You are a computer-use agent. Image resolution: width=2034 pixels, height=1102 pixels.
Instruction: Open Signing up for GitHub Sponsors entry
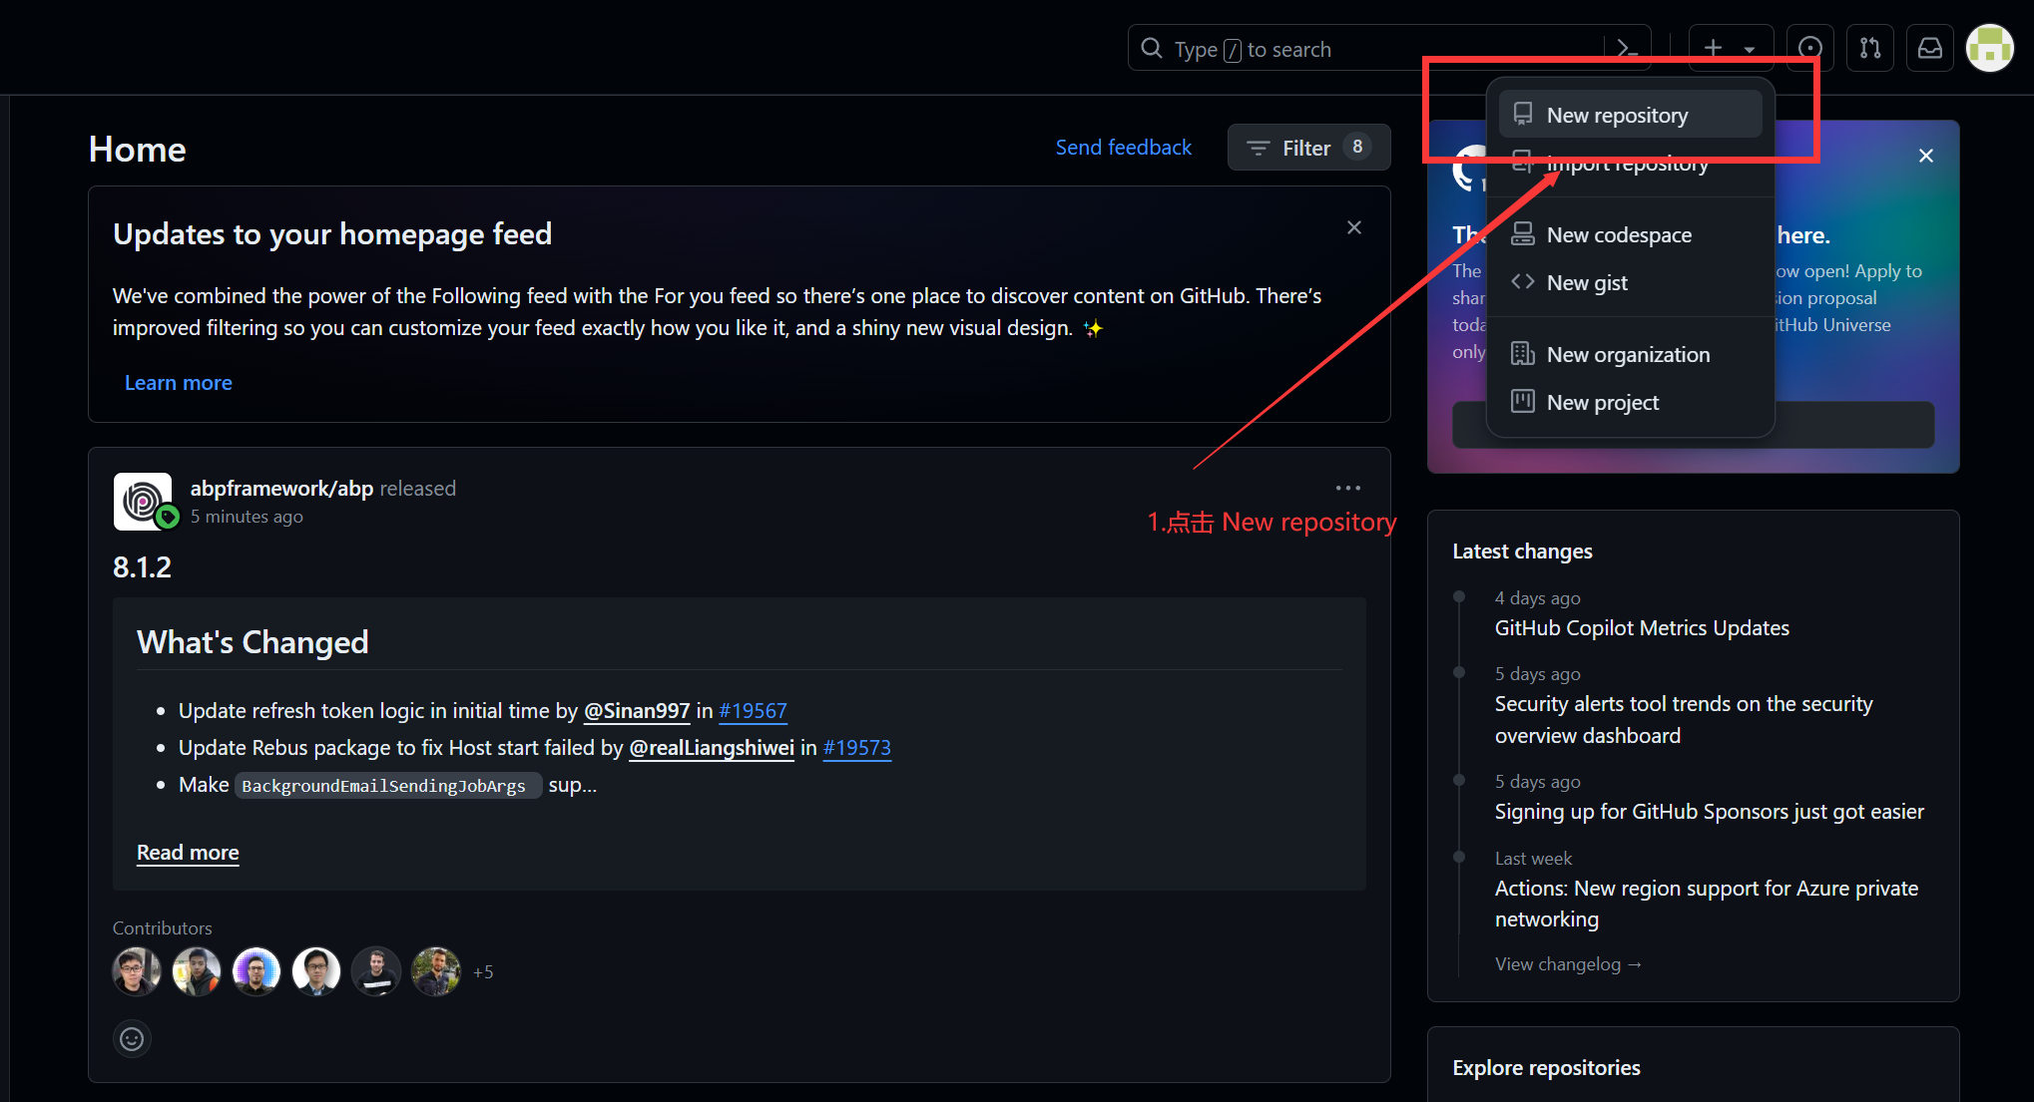click(1709, 812)
